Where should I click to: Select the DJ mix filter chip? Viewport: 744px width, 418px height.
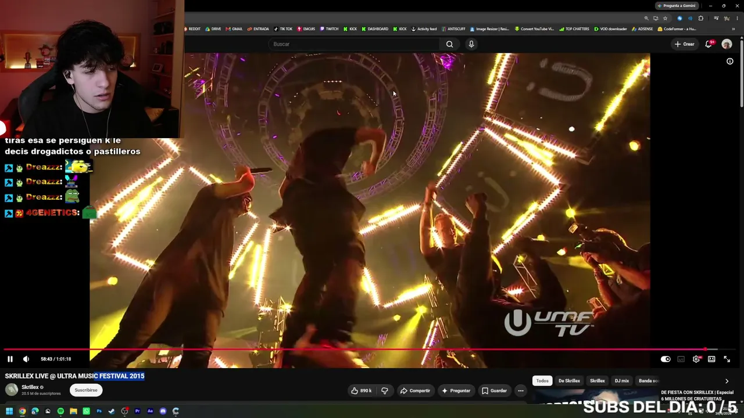(622, 381)
